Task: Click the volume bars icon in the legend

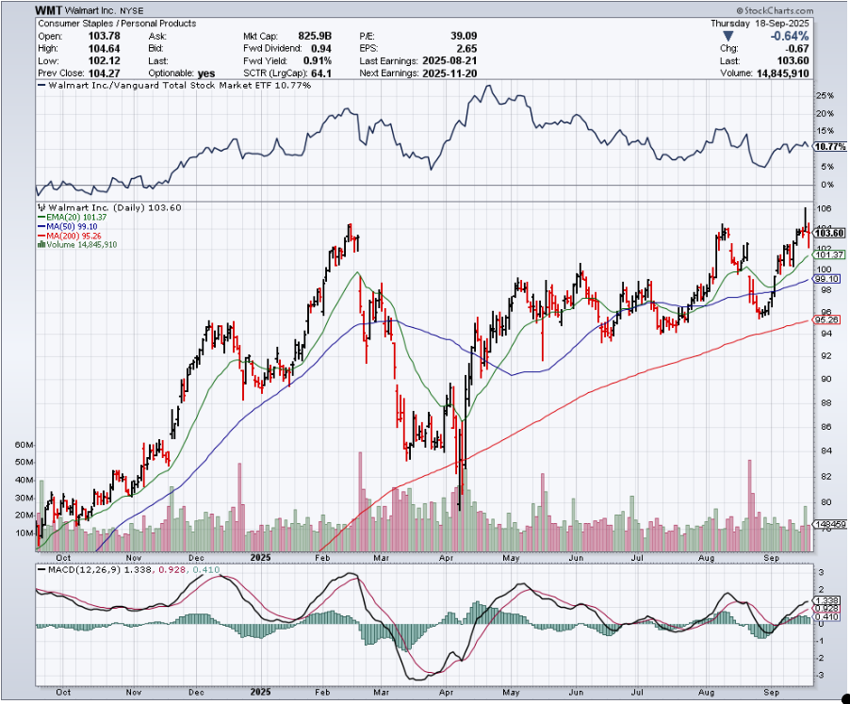Action: click(41, 245)
